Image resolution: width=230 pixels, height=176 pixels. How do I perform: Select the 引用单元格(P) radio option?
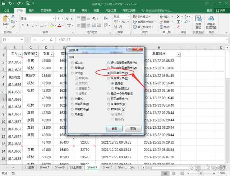click(109, 73)
